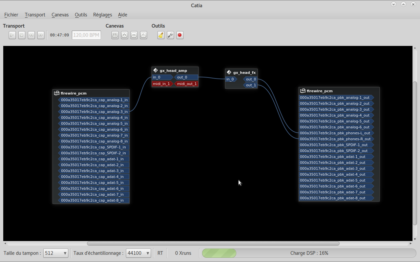Open the sample rate 44100 dropdown

coord(138,253)
